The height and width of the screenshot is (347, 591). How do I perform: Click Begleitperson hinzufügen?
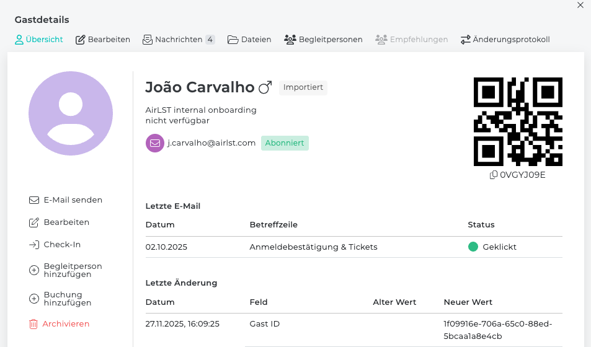point(66,270)
